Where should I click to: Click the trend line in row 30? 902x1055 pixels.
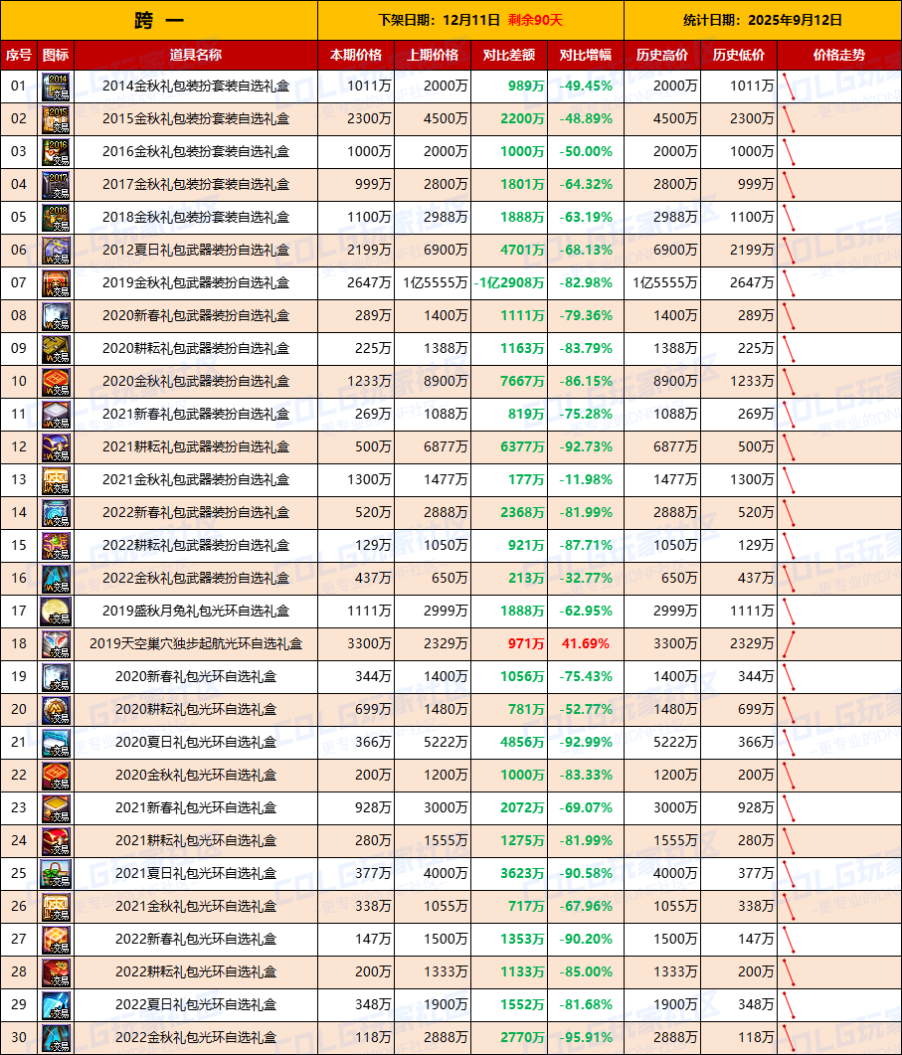[x=789, y=1038]
